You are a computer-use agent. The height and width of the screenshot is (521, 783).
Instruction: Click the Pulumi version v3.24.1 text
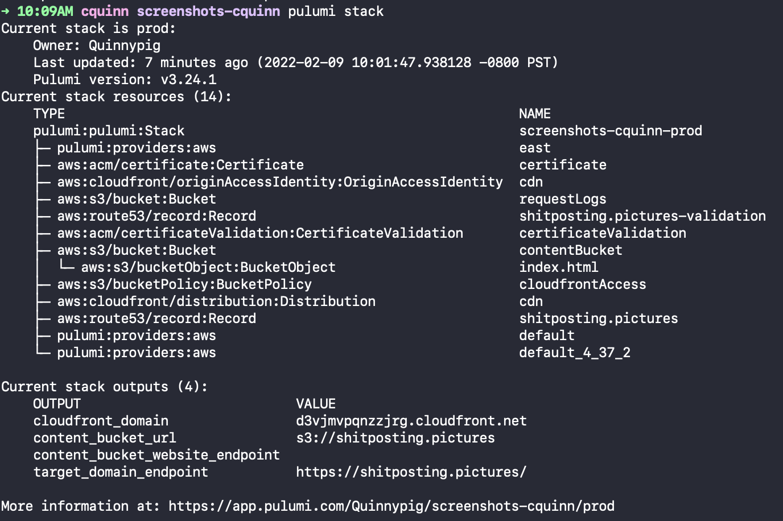[125, 80]
